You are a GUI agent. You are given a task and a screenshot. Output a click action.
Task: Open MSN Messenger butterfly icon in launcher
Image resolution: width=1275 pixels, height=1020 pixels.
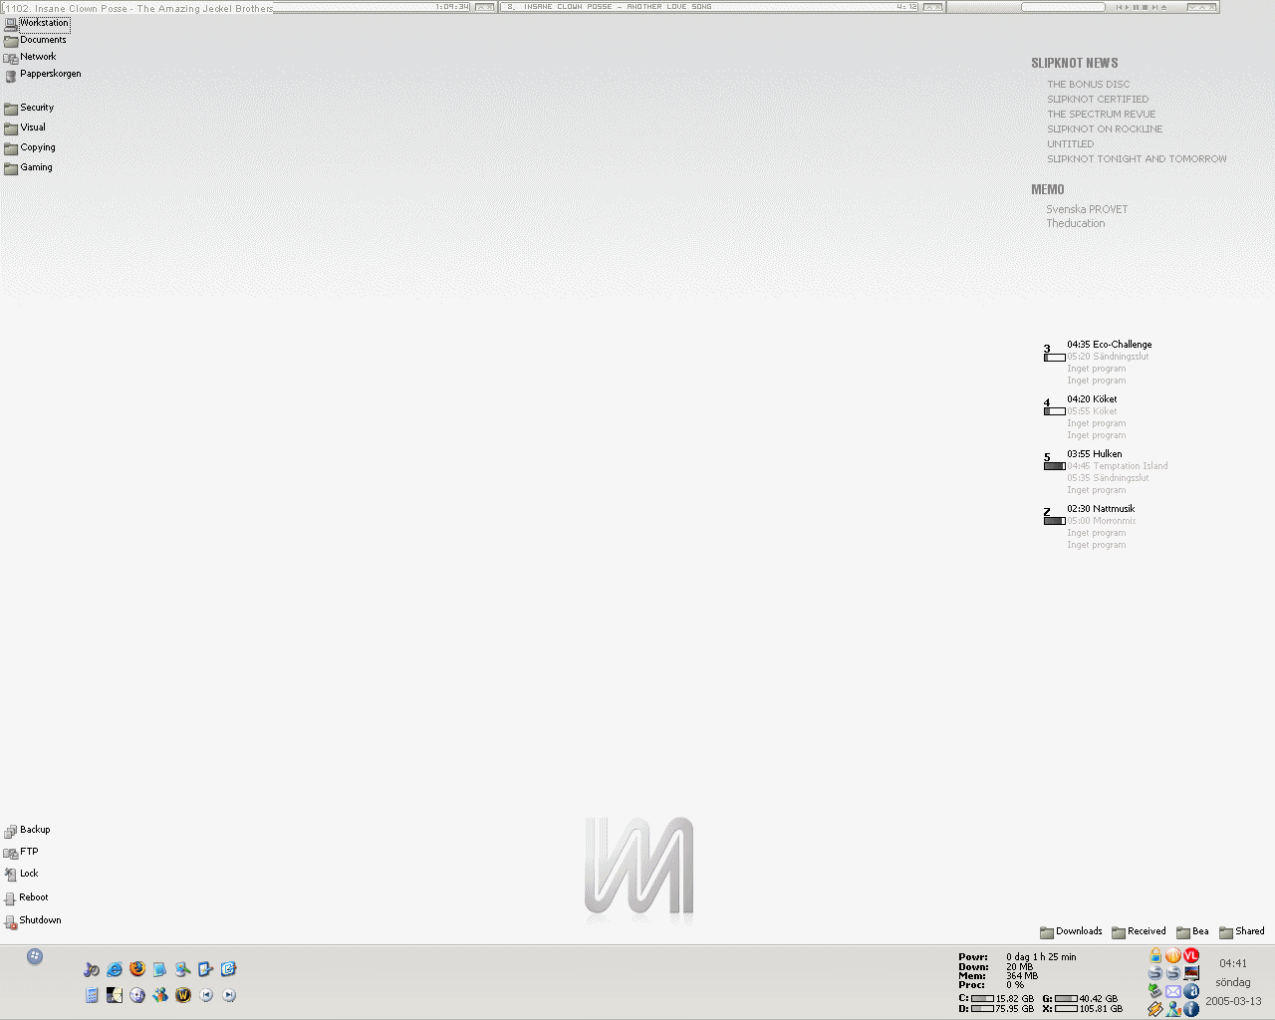[160, 995]
